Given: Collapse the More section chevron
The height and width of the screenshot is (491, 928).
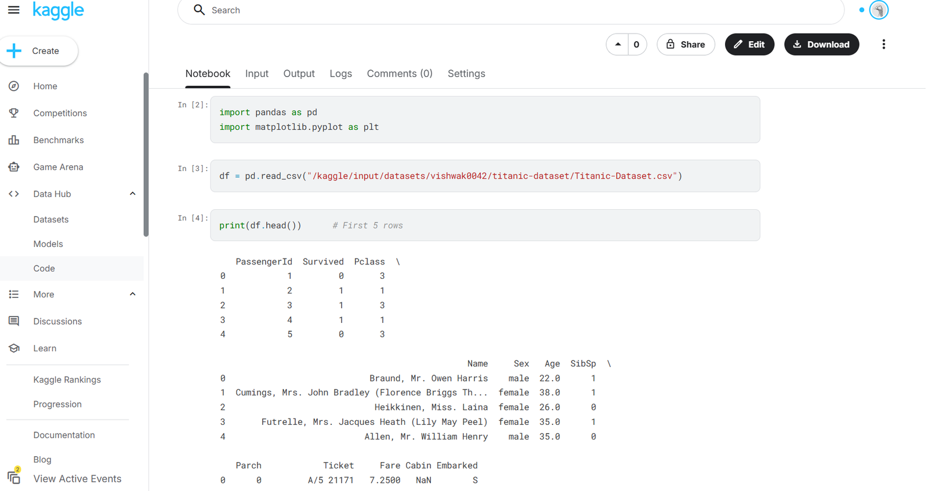Looking at the screenshot, I should [x=132, y=294].
